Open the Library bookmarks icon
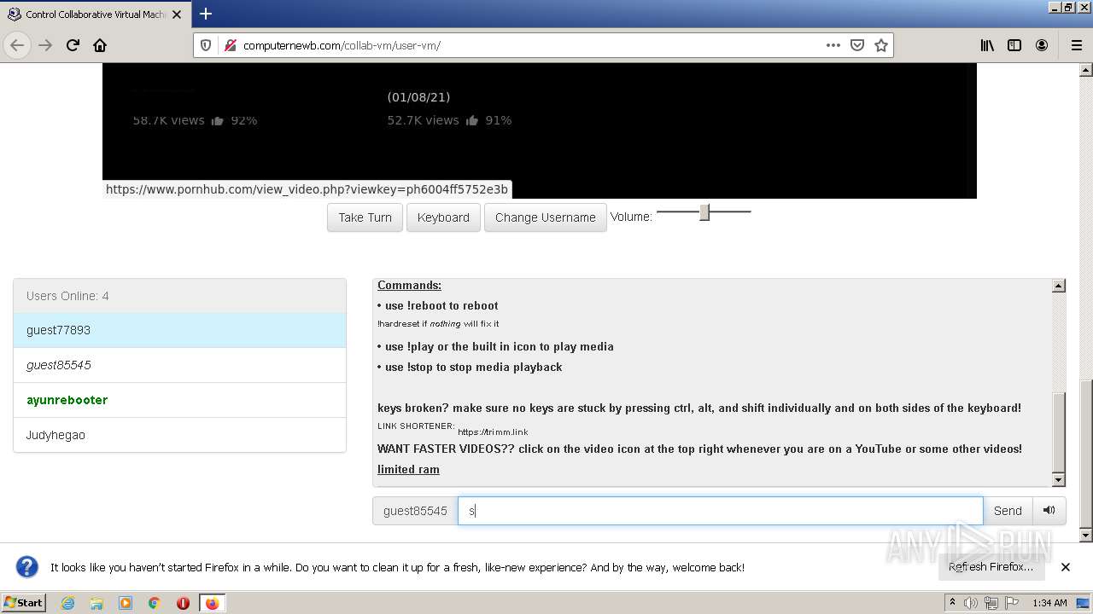Screen dimensions: 1093x614 point(987,45)
